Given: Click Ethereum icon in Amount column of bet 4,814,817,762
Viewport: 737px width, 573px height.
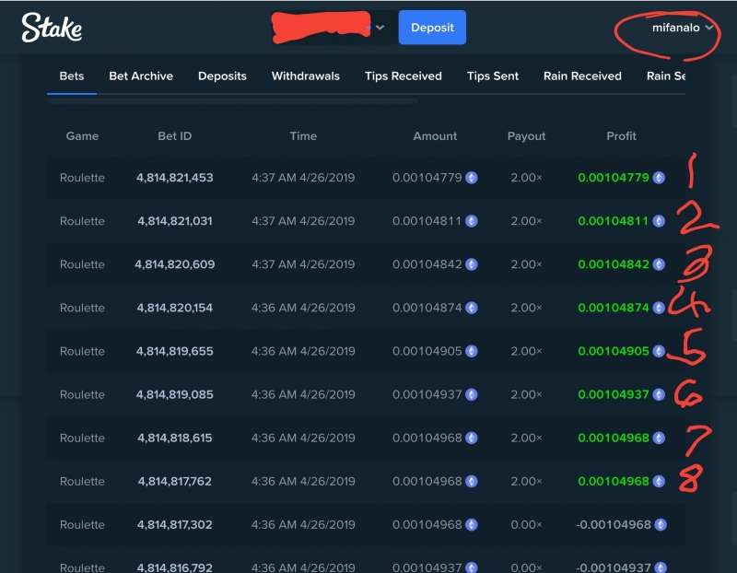Looking at the screenshot, I should click(x=472, y=482).
